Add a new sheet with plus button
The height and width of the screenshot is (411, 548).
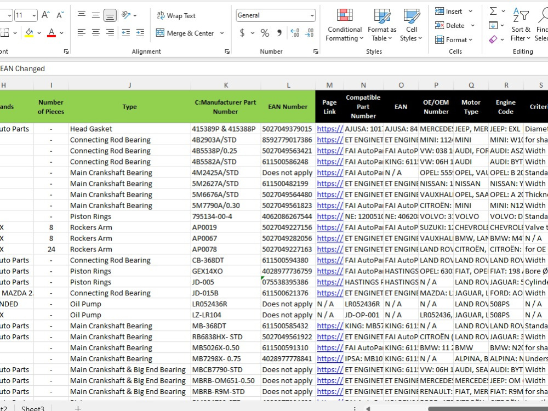(x=78, y=408)
